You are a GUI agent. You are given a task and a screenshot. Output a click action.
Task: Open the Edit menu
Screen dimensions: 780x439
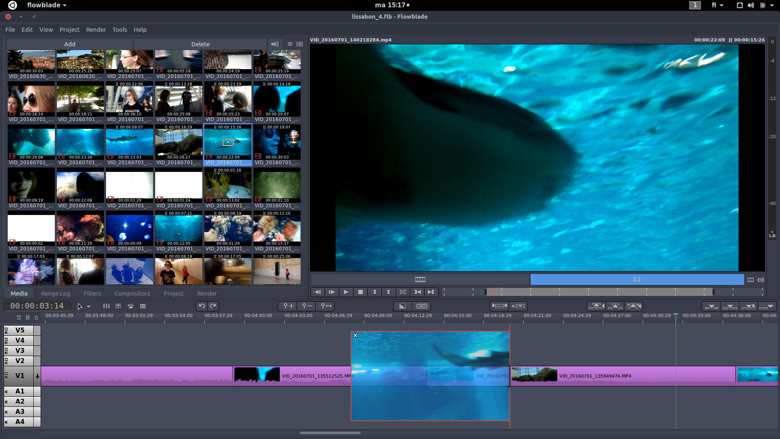tap(27, 29)
